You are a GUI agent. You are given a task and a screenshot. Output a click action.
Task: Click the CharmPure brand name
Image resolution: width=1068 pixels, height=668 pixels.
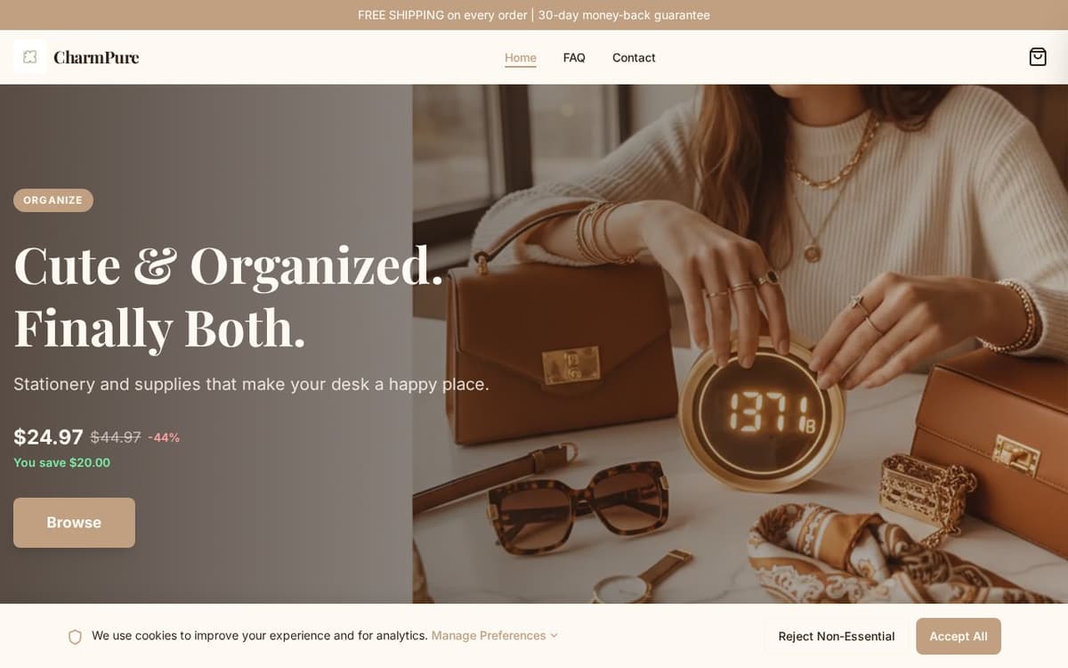pos(96,57)
